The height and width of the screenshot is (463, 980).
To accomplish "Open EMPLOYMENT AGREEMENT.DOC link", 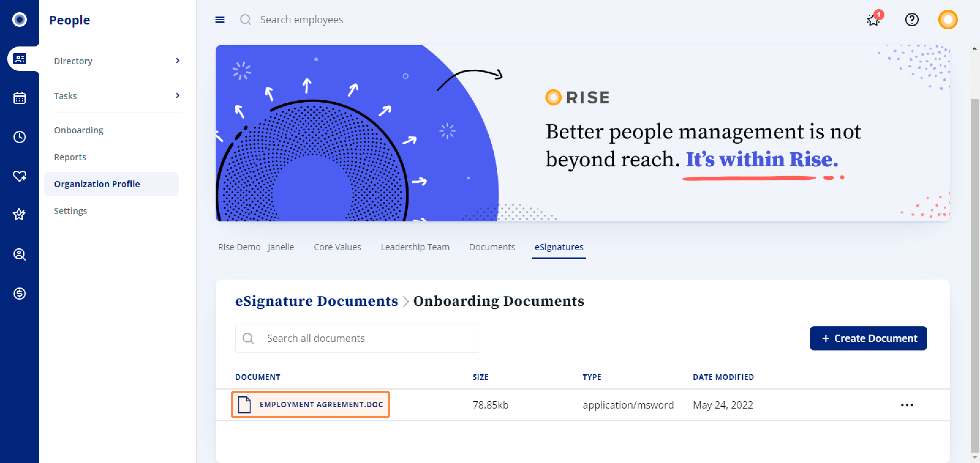I will click(321, 405).
